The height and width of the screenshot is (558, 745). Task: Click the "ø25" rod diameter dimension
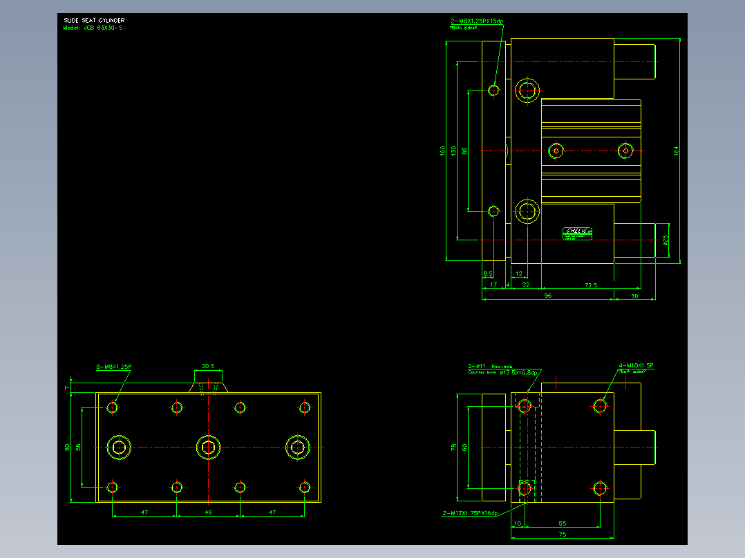click(x=665, y=240)
